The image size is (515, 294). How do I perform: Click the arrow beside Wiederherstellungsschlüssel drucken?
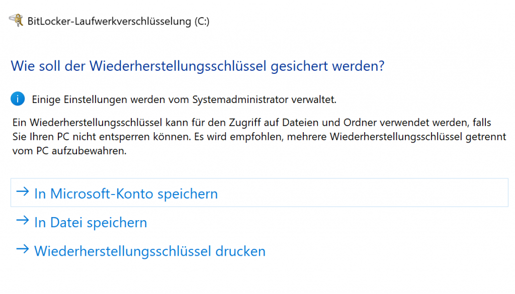22,250
